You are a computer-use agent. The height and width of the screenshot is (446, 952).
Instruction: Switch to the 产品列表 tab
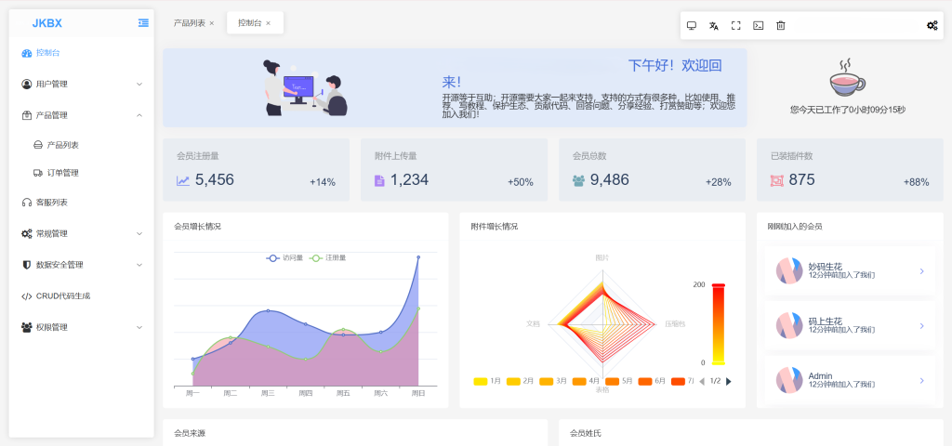click(x=190, y=23)
